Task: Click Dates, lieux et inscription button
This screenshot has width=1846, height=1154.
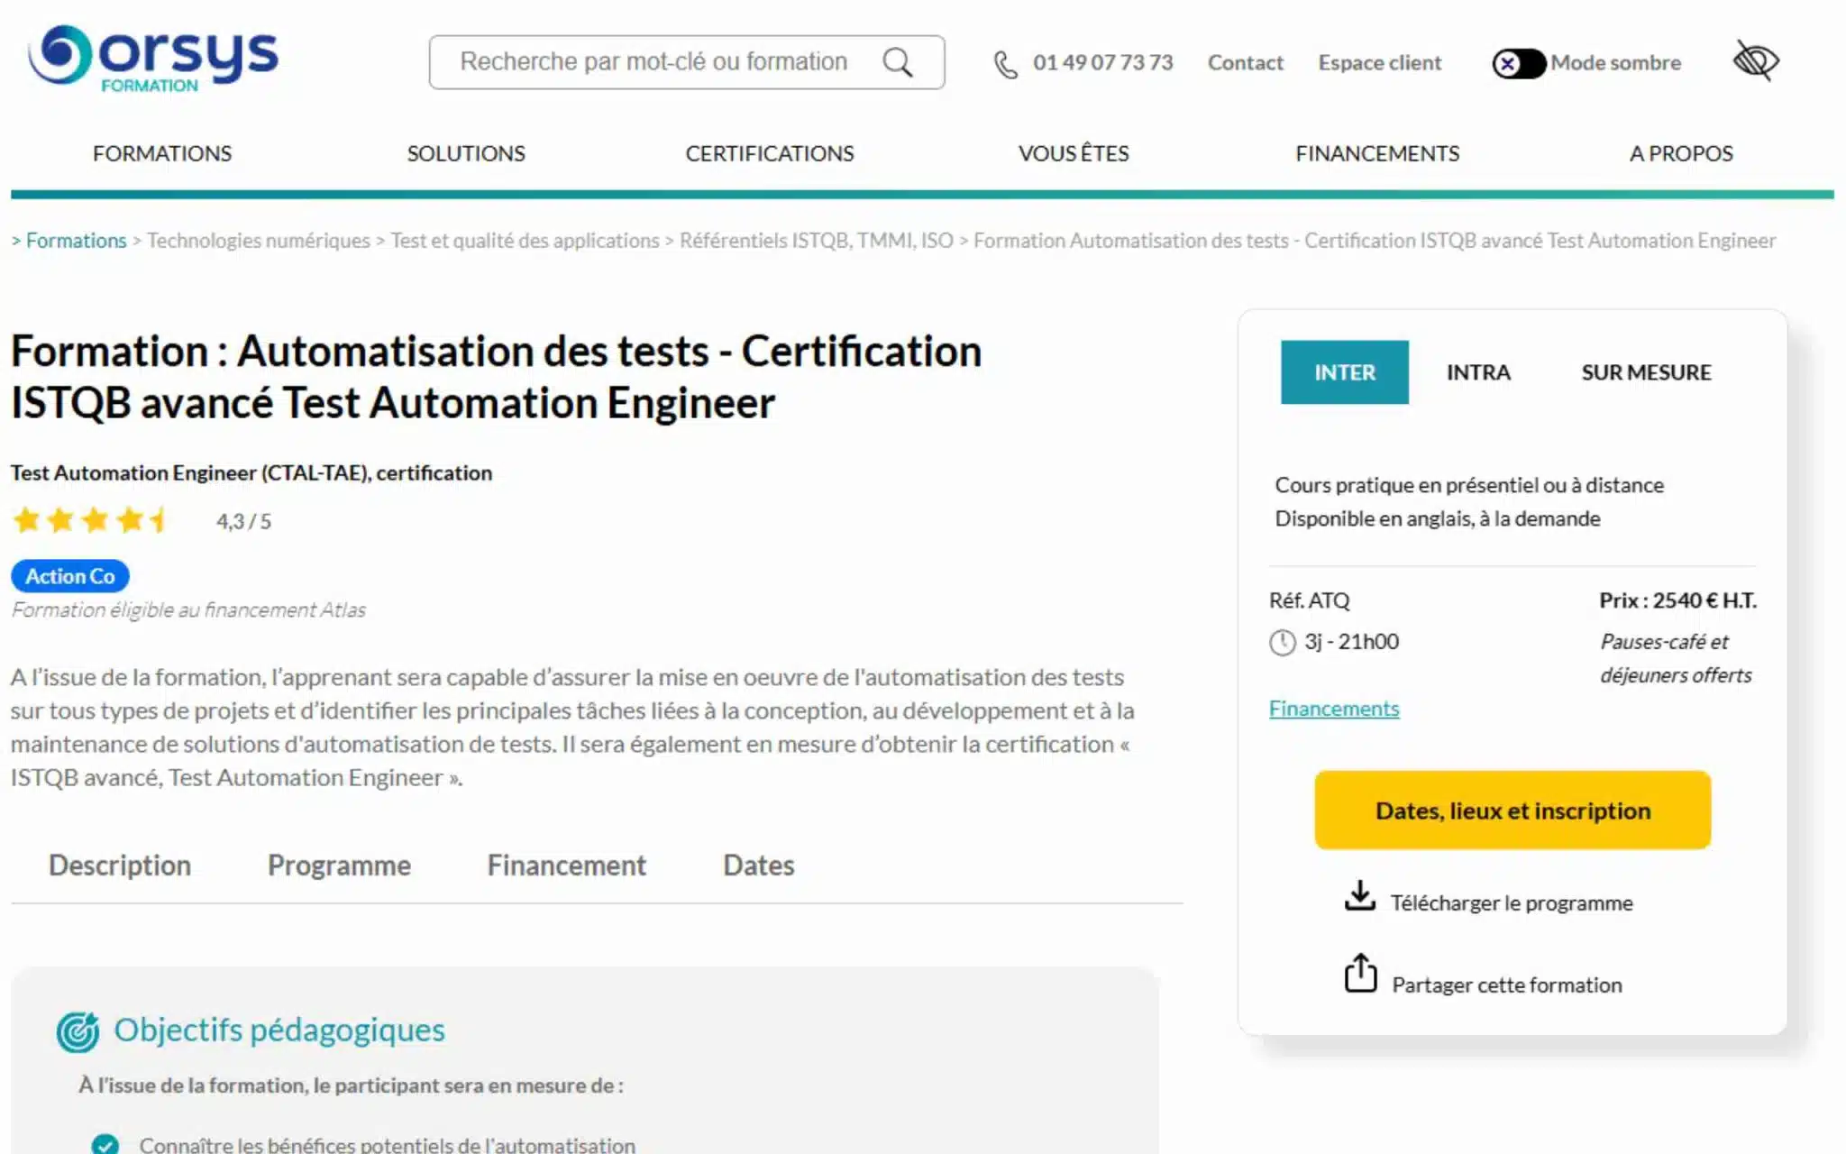Action: pos(1512,810)
